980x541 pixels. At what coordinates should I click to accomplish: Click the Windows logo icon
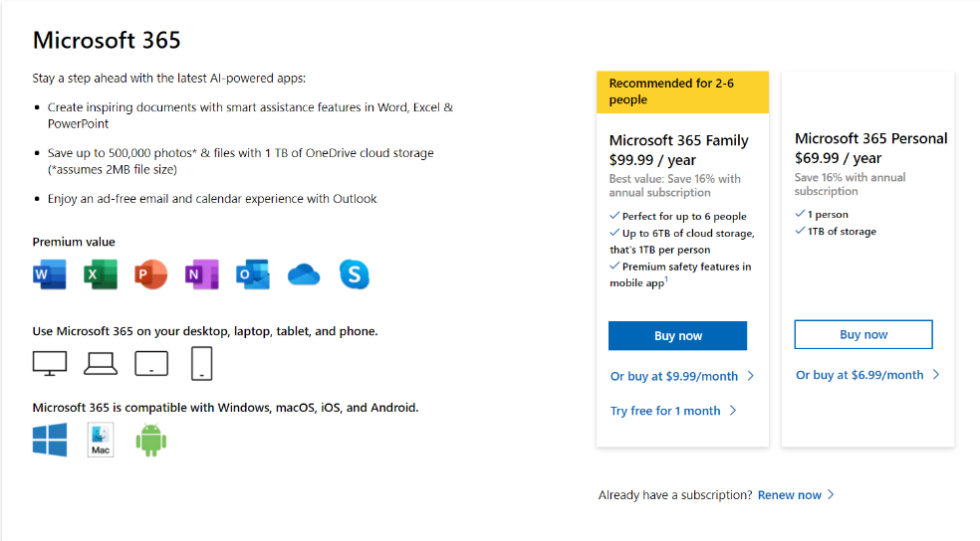click(x=50, y=440)
